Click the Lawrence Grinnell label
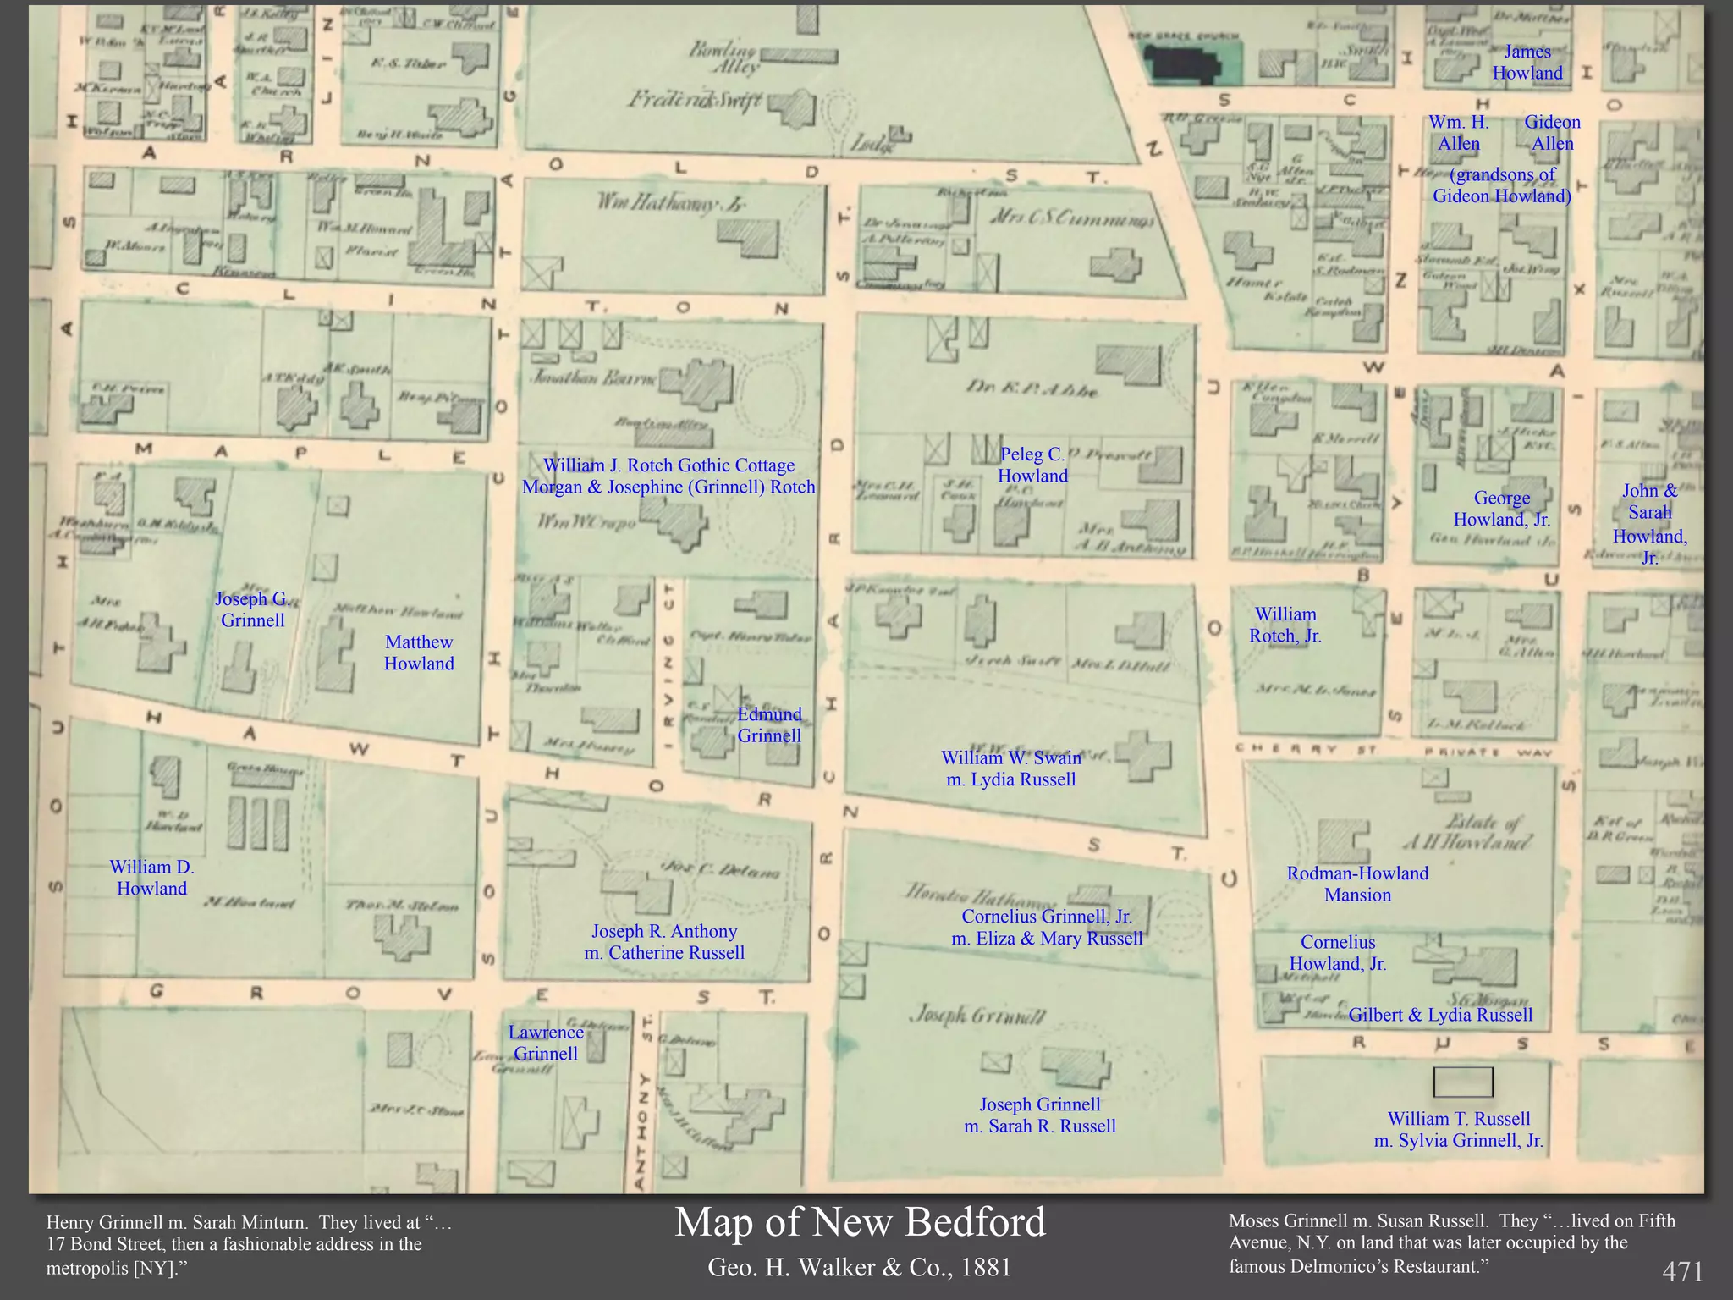This screenshot has height=1300, width=1733. (546, 1043)
